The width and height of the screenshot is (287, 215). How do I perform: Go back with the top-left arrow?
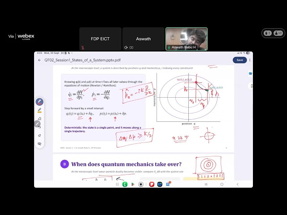tap(39, 60)
